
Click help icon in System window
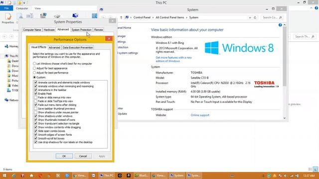click(x=280, y=25)
